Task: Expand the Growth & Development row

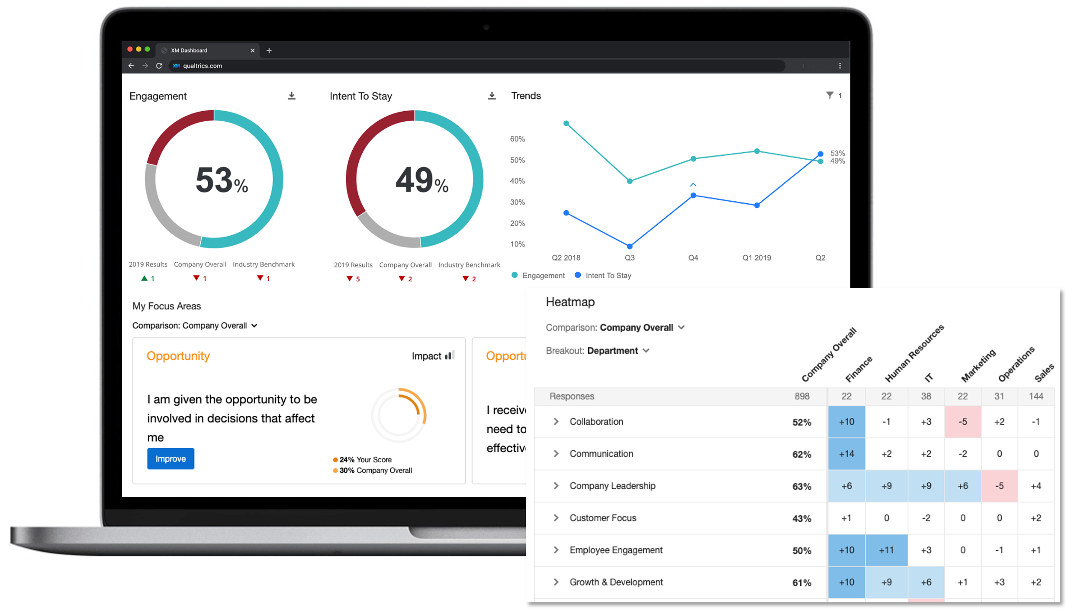Action: coord(556,582)
